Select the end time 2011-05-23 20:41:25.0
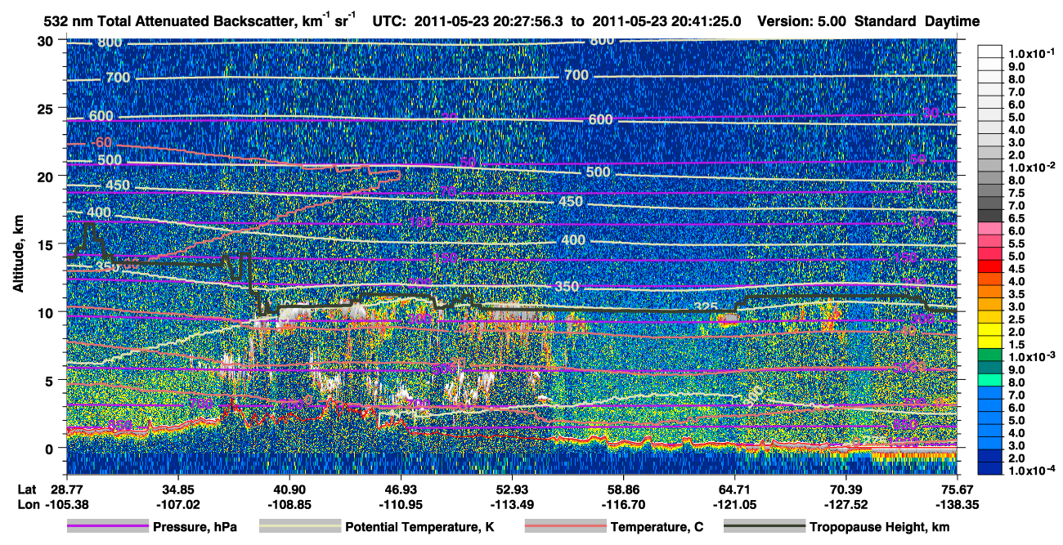Screen dimensions: 1063x545 pyautogui.click(x=666, y=21)
